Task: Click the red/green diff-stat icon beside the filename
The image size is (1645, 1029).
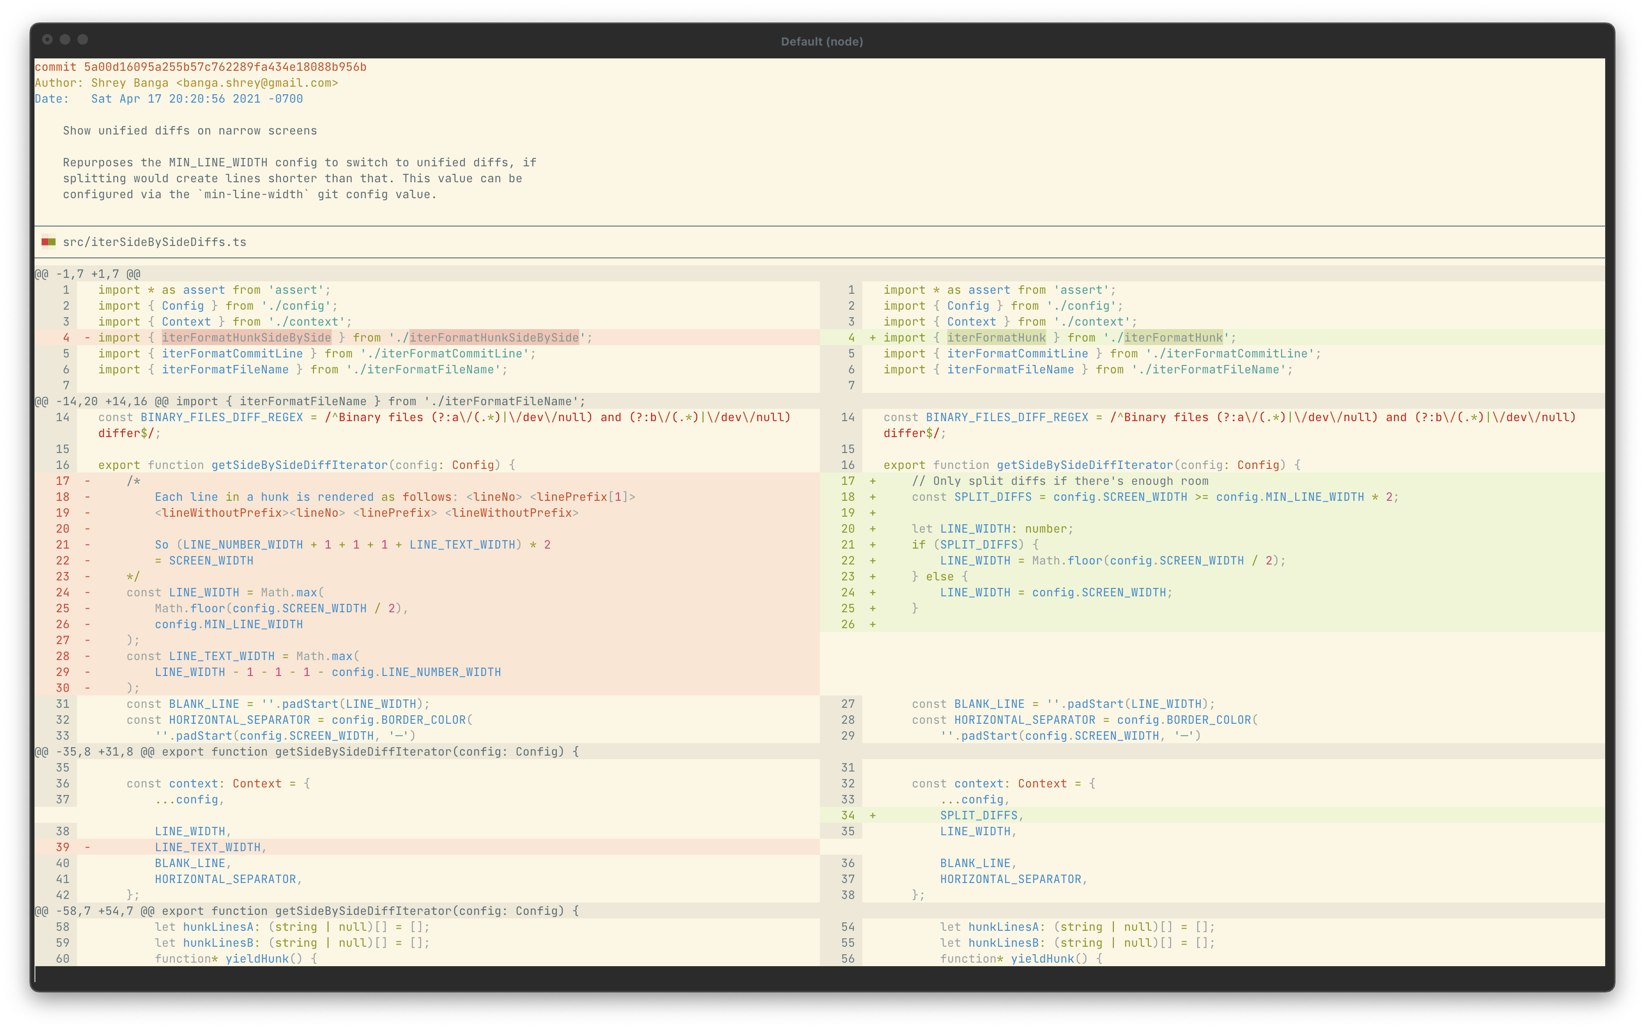Action: (50, 242)
